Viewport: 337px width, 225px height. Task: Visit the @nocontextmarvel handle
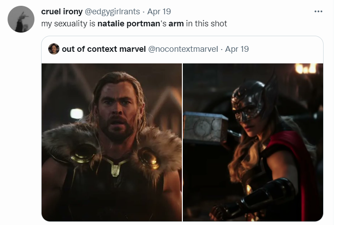[183, 49]
